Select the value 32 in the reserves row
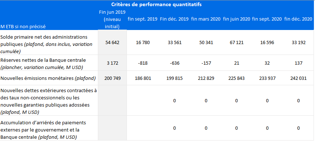The width and height of the screenshot is (315, 142). point(267,63)
